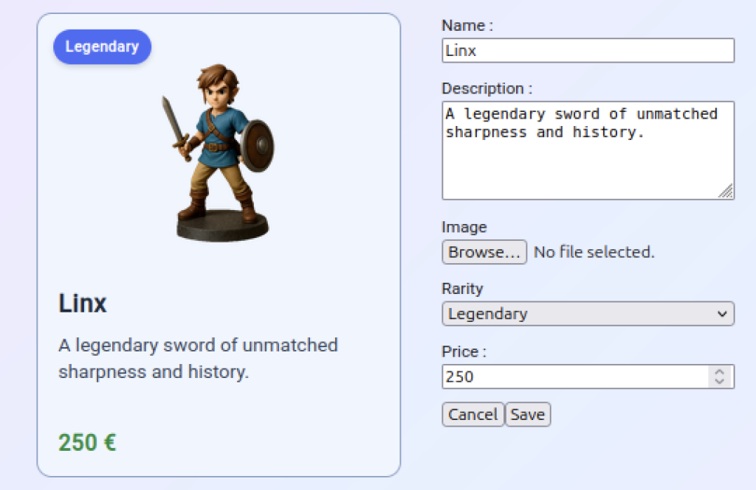Image resolution: width=756 pixels, height=490 pixels.
Task: Click the green 250 € price on the card
Action: pyautogui.click(x=87, y=442)
